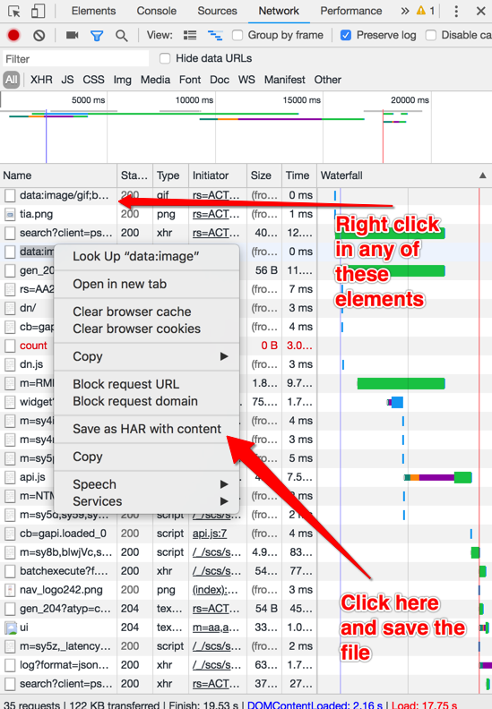Sort by the Type column header
The image size is (492, 709).
(170, 175)
